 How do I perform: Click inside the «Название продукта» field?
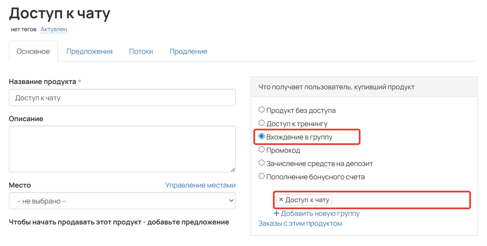click(x=122, y=97)
